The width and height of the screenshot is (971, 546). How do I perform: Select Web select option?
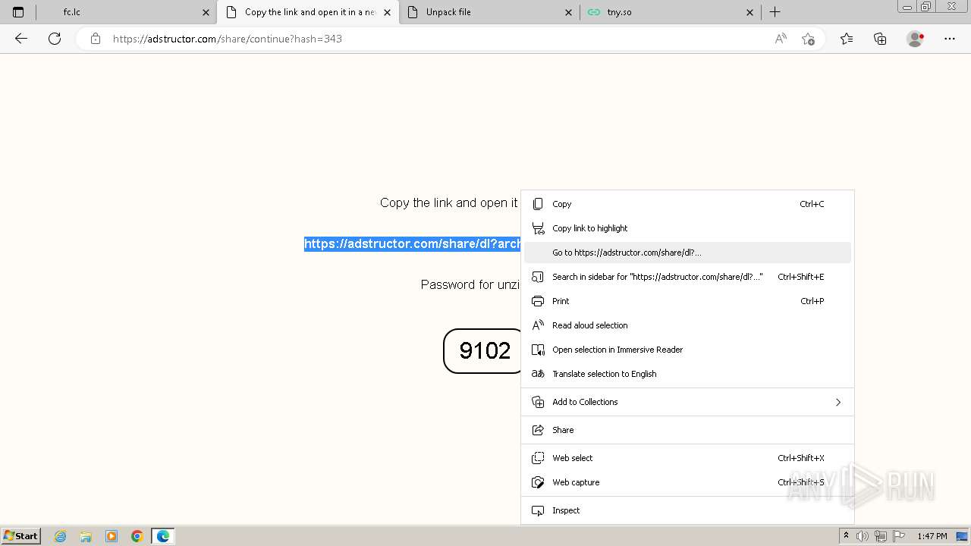tap(687, 458)
